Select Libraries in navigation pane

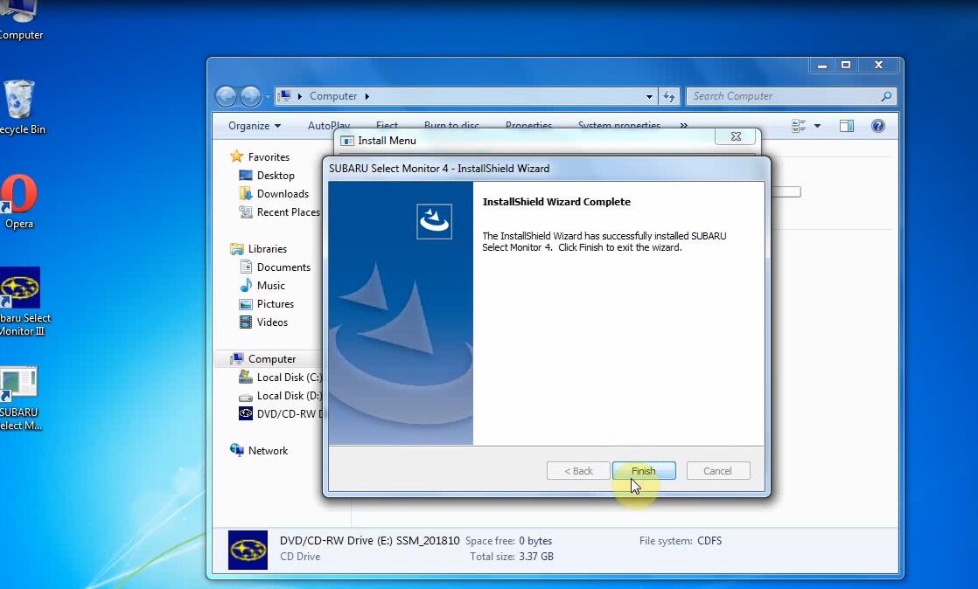(267, 249)
